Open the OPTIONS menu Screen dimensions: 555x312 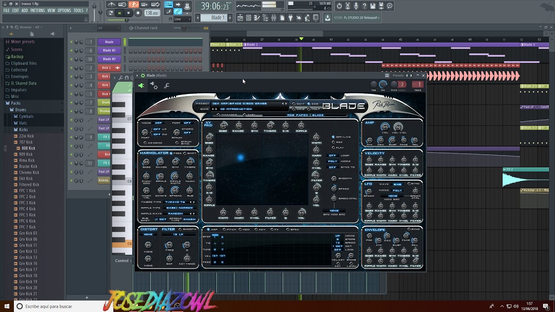tap(64, 10)
